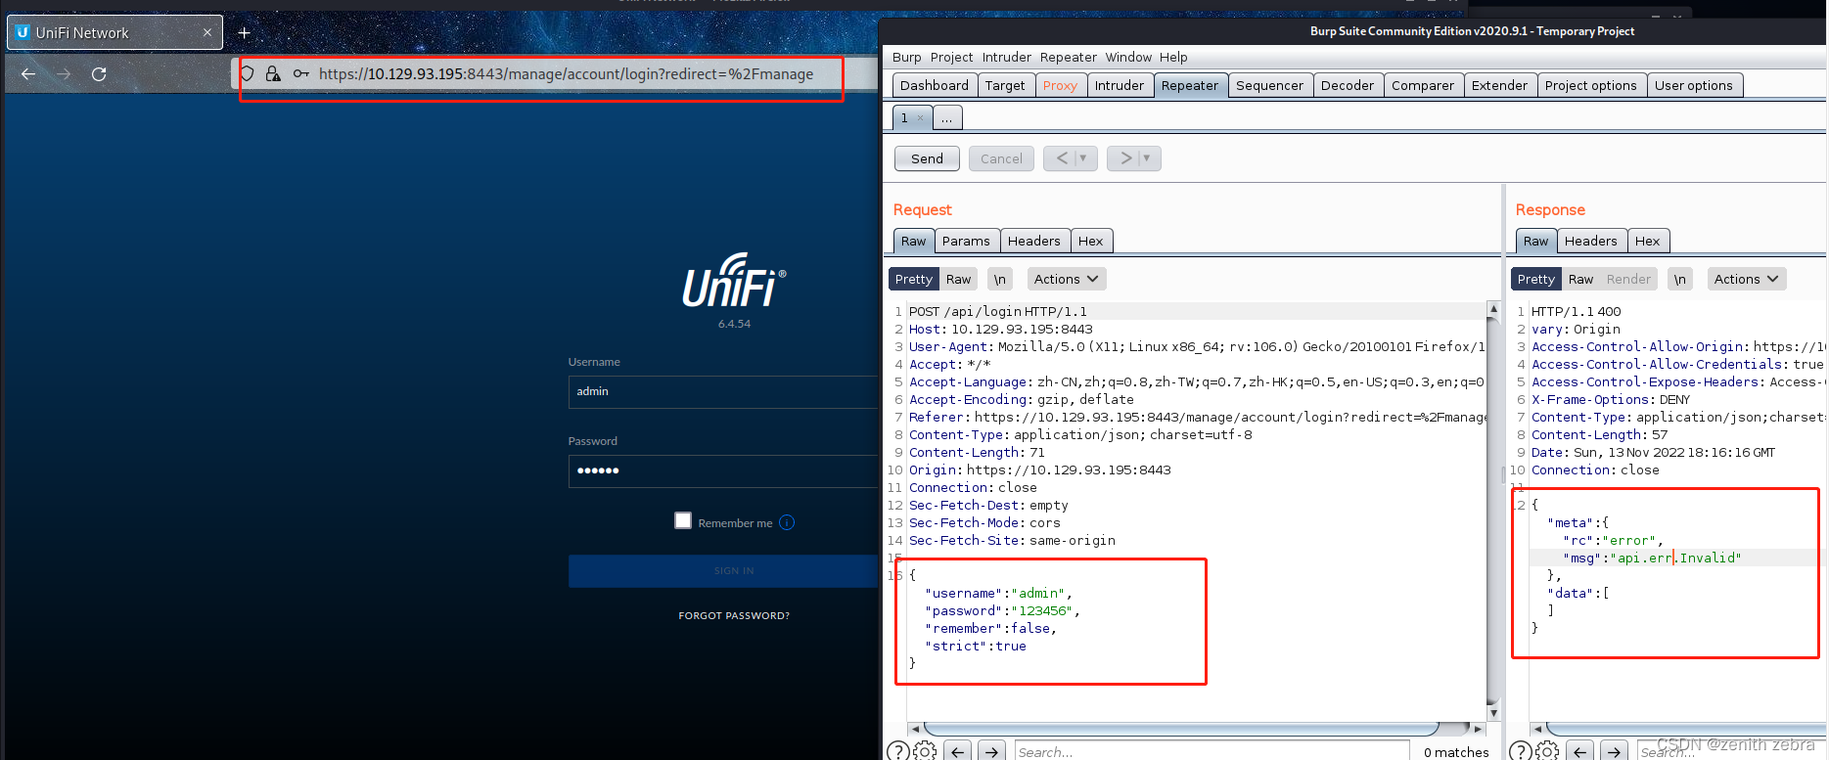The height and width of the screenshot is (760, 1829).
Task: Open the Burp menu
Action: 906,58
